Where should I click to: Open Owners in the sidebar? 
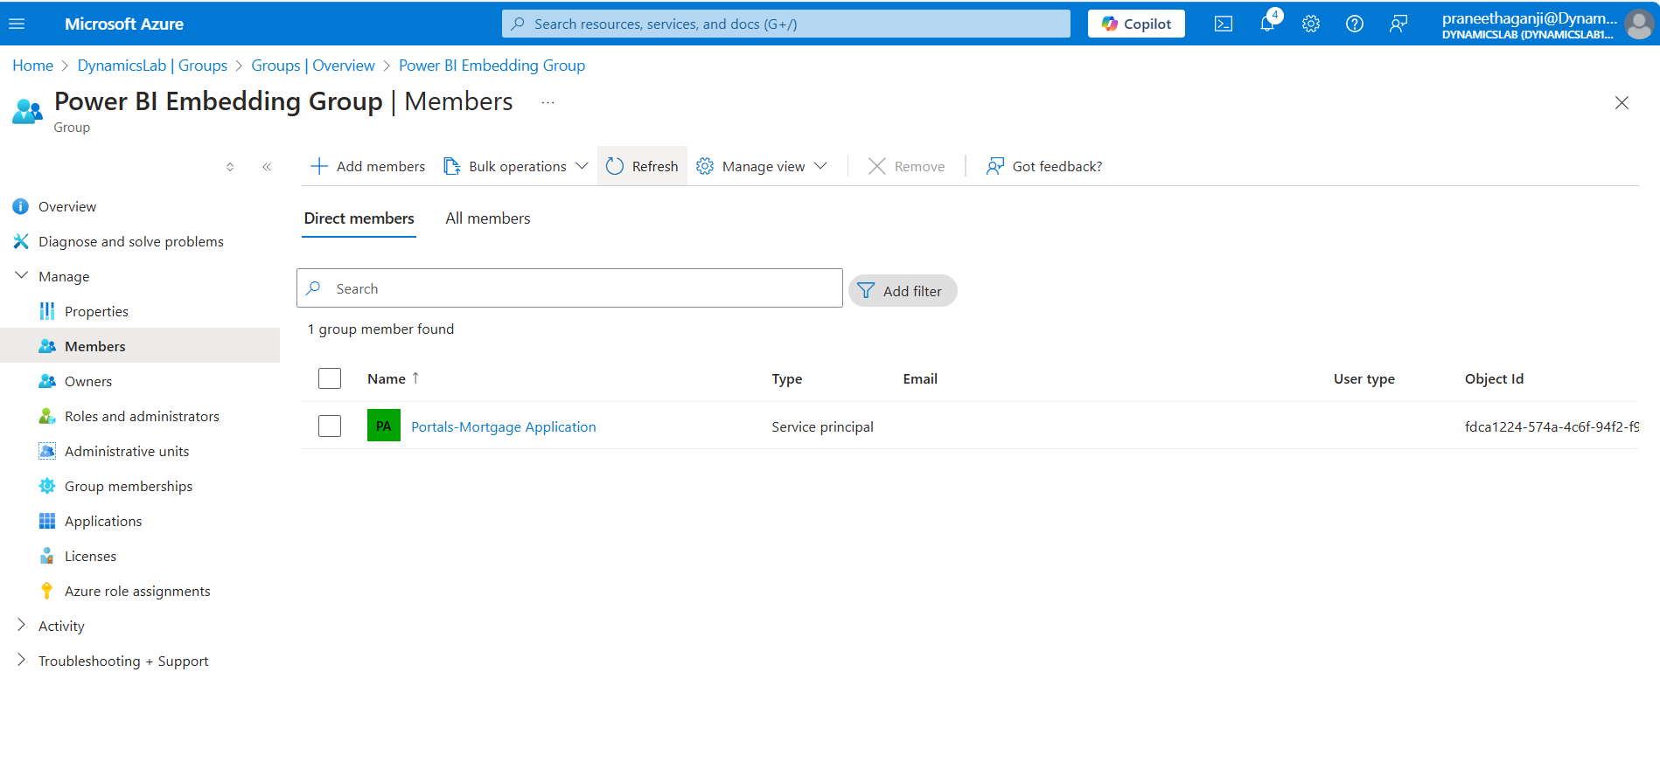[88, 381]
